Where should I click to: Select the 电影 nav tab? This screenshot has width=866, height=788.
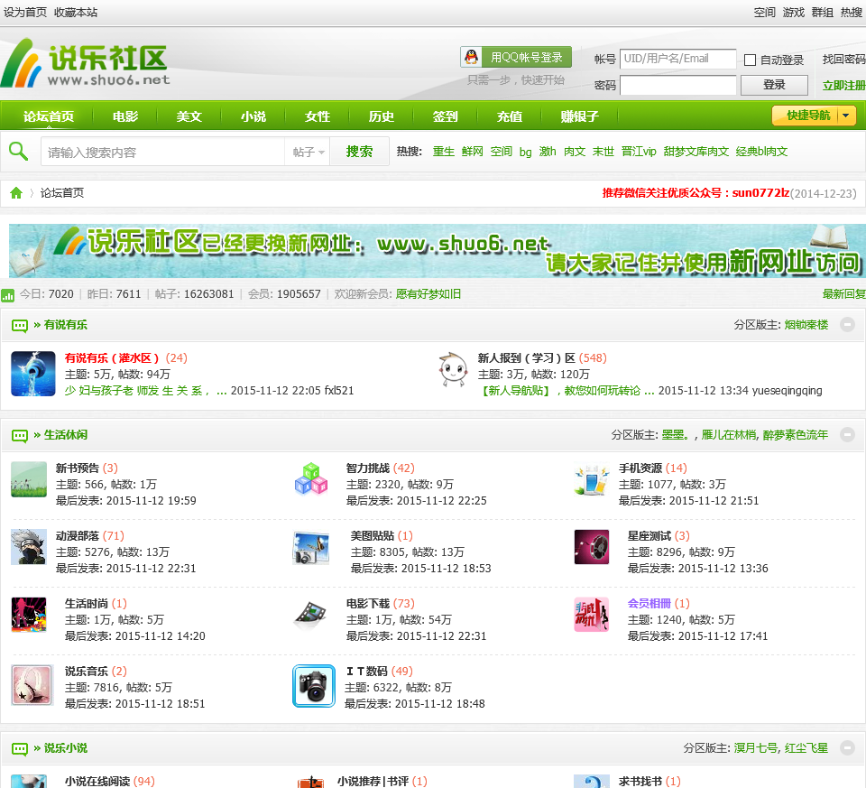(125, 116)
